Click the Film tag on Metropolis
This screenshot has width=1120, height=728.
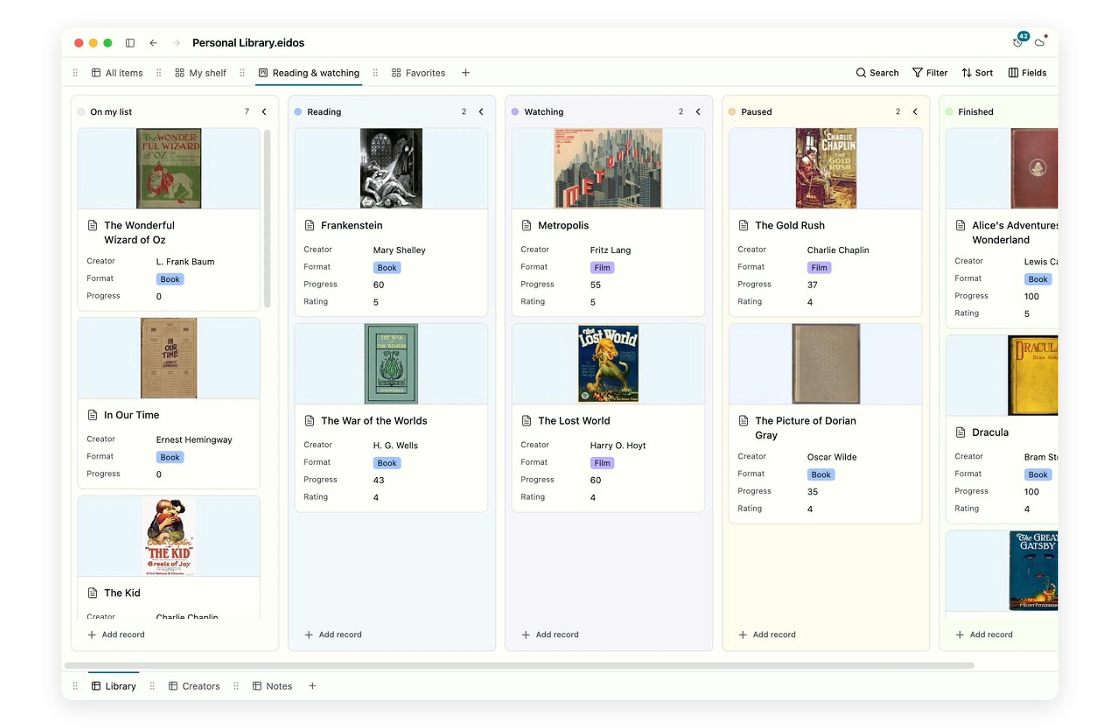(602, 267)
